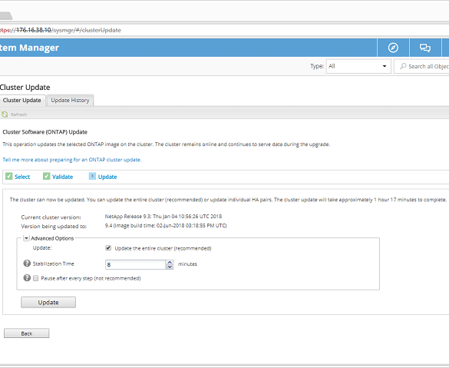Open the compass navigation icon in header

tap(393, 48)
